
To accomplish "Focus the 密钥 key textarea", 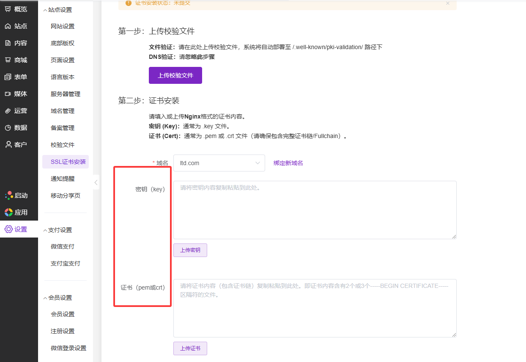I will (315, 210).
